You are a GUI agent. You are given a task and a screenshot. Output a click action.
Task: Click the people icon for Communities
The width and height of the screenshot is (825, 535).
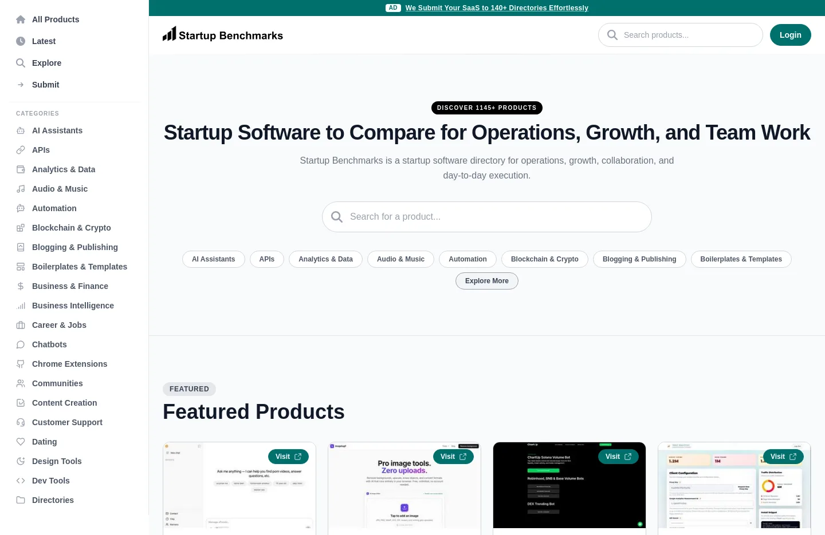[21, 383]
